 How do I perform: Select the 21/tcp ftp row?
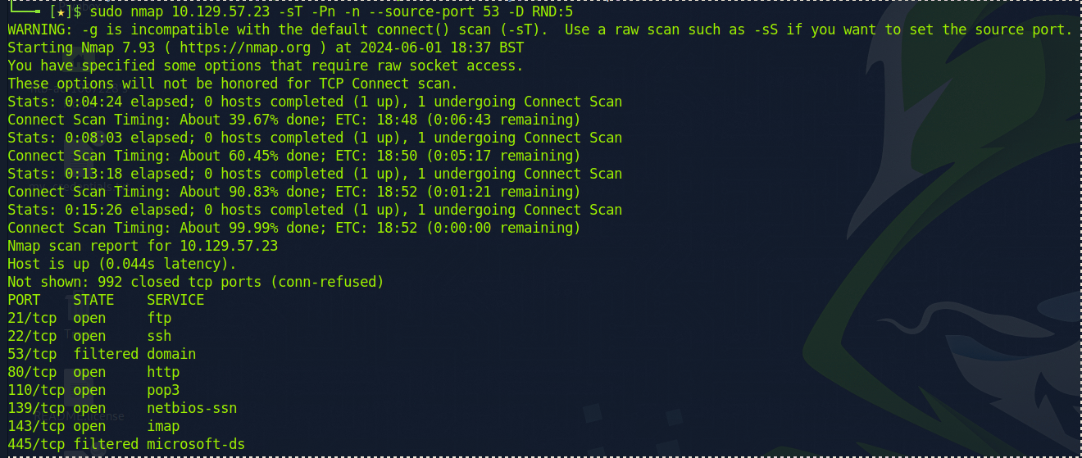pos(89,318)
